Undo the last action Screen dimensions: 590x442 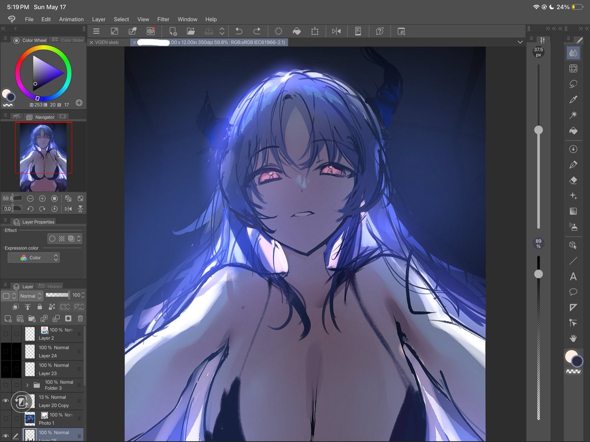click(x=239, y=31)
